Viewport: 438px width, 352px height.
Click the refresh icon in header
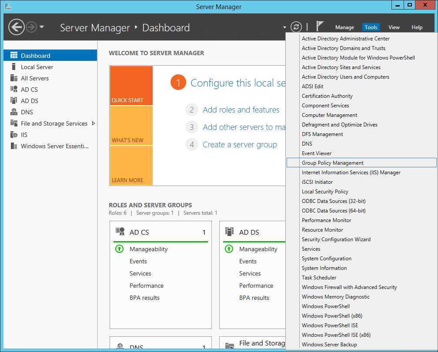point(296,27)
